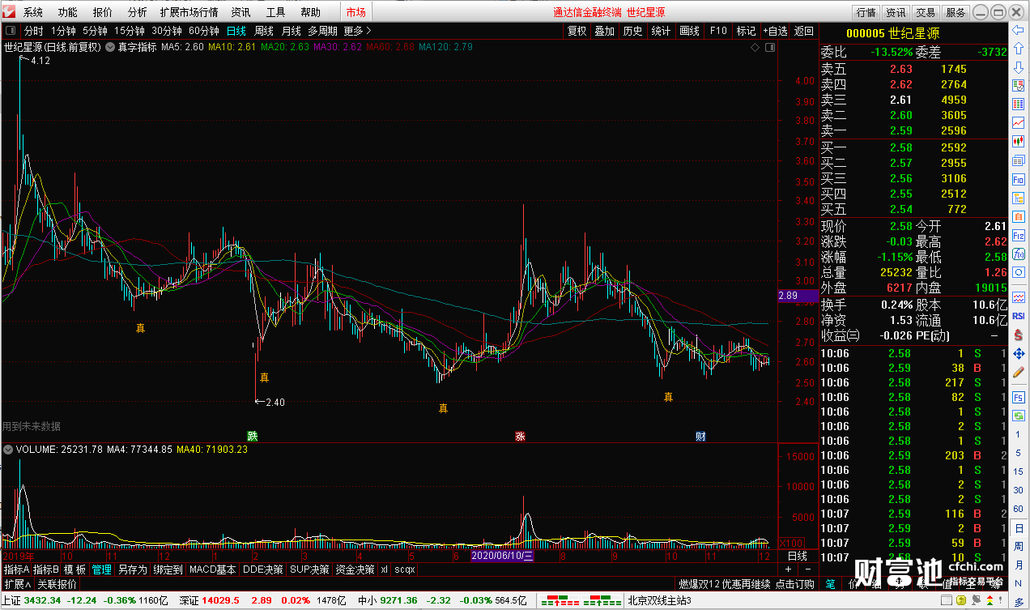The image size is (1030, 610).
Task: Click the 管理 tab
Action: tap(102, 569)
